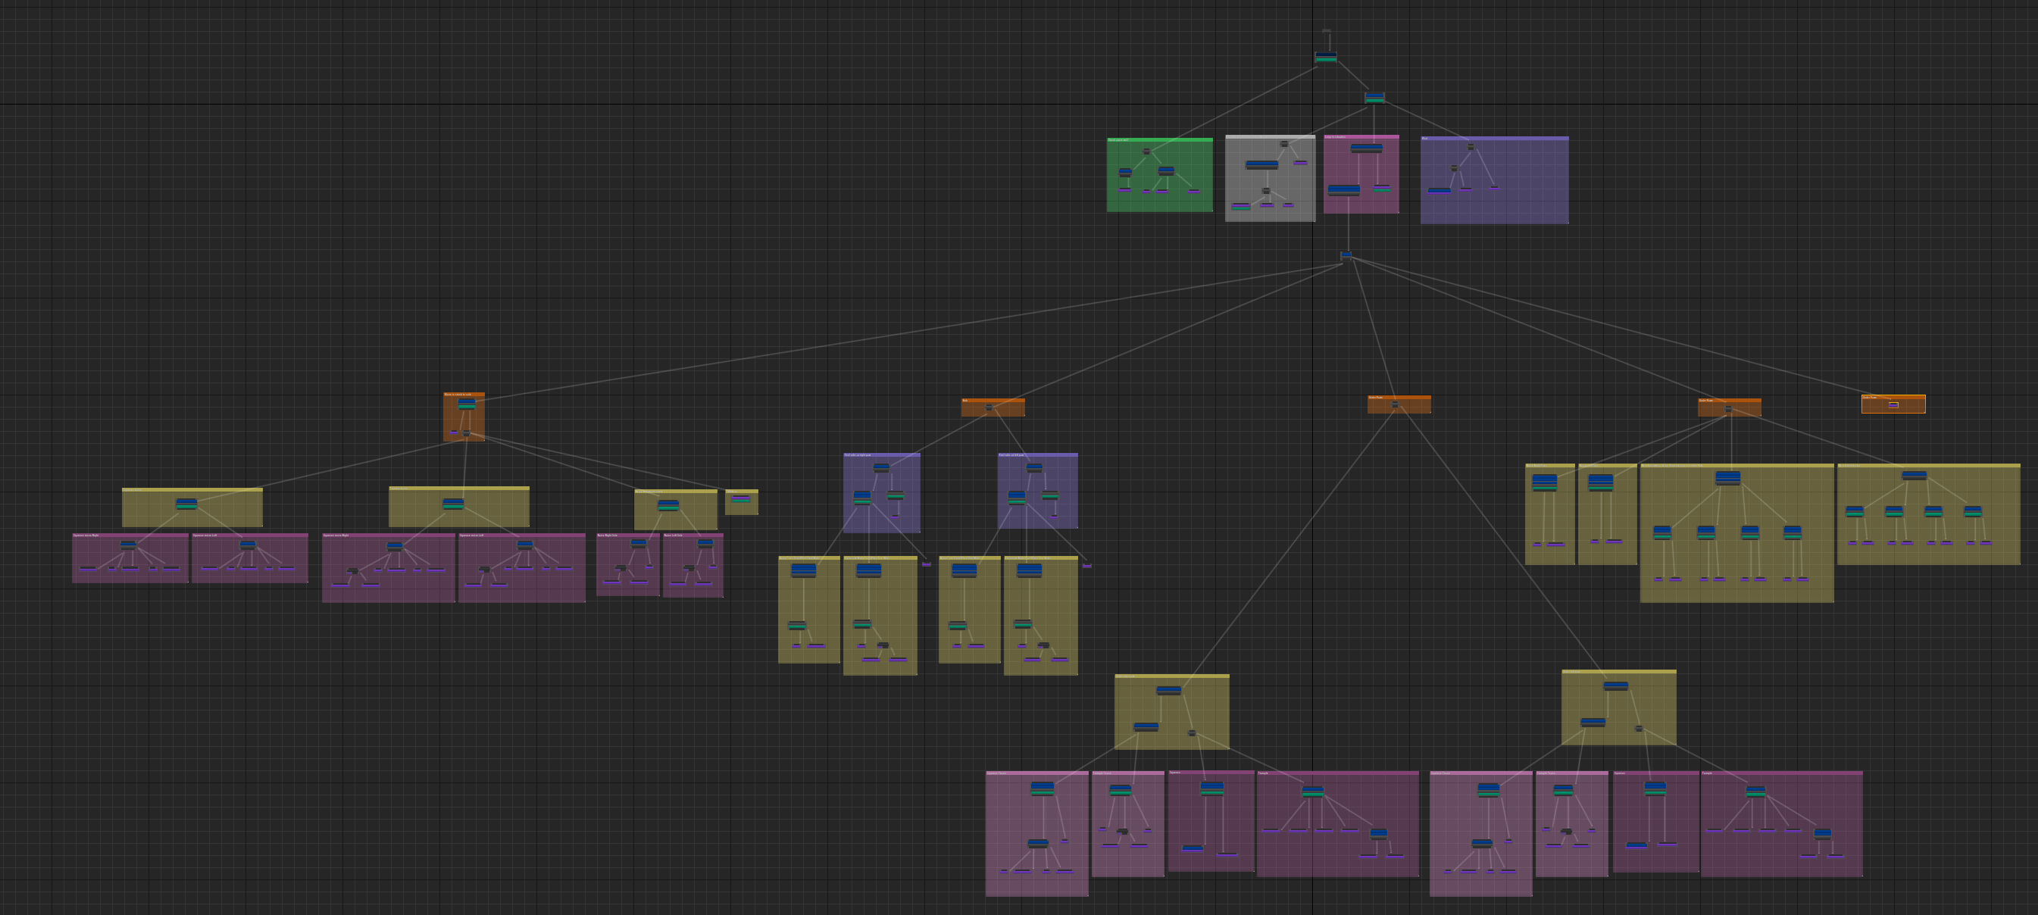Select the tiny yellow comment box with single node

[x=741, y=492]
